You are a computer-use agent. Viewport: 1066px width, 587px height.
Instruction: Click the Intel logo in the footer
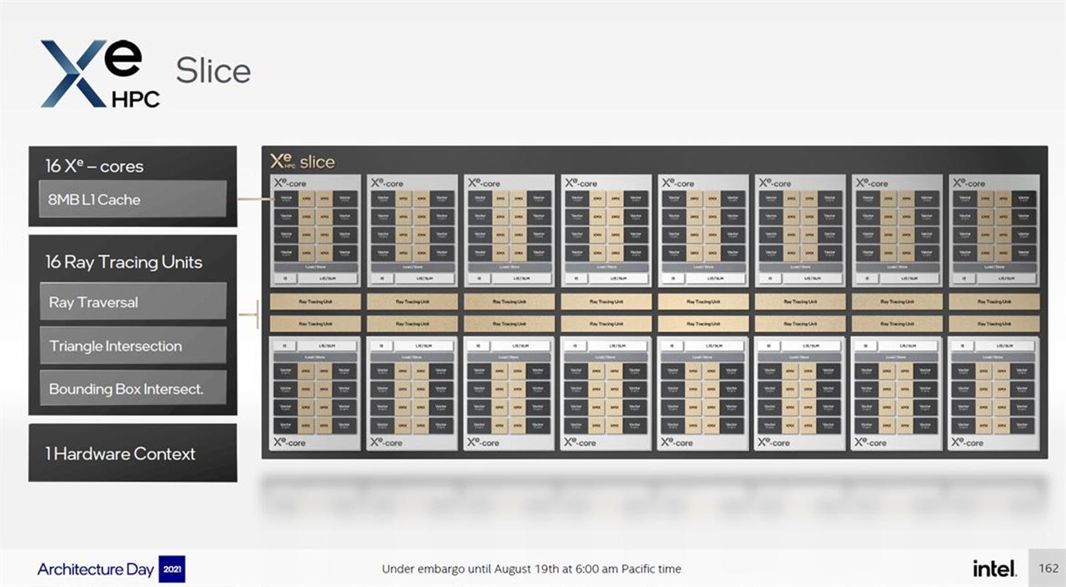(x=994, y=568)
